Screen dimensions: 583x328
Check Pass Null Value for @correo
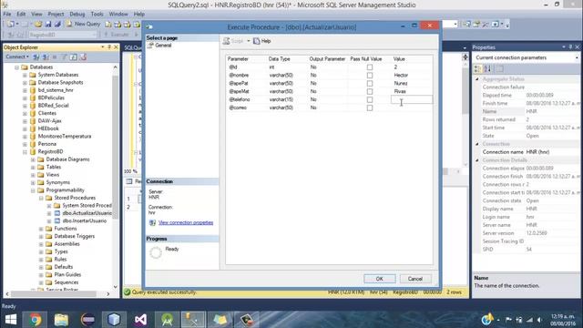pyautogui.click(x=370, y=108)
